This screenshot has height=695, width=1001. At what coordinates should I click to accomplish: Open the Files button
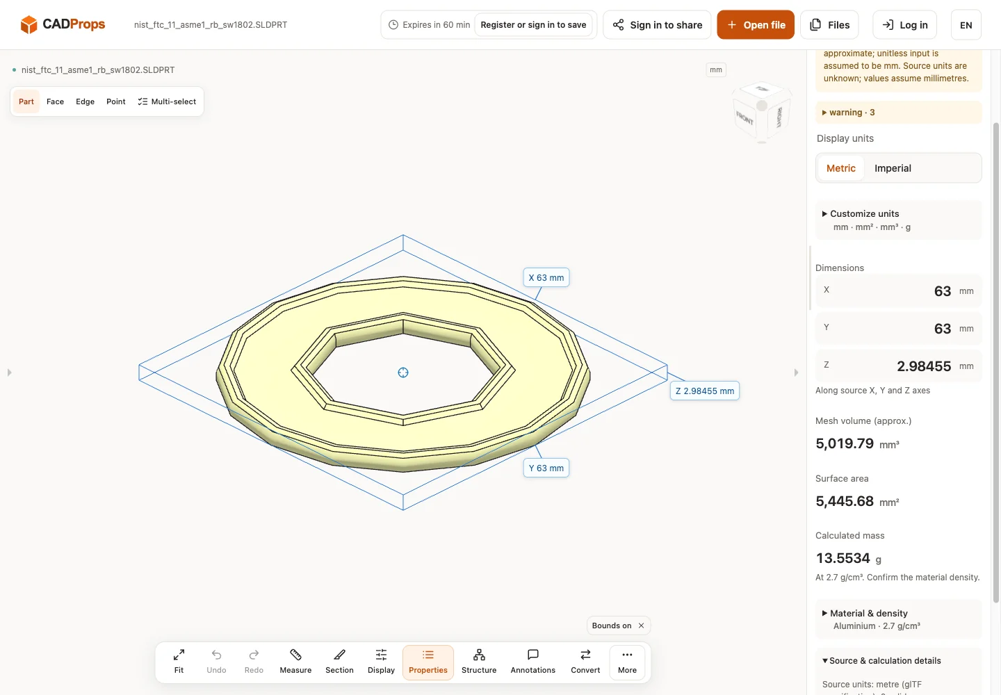pos(829,25)
